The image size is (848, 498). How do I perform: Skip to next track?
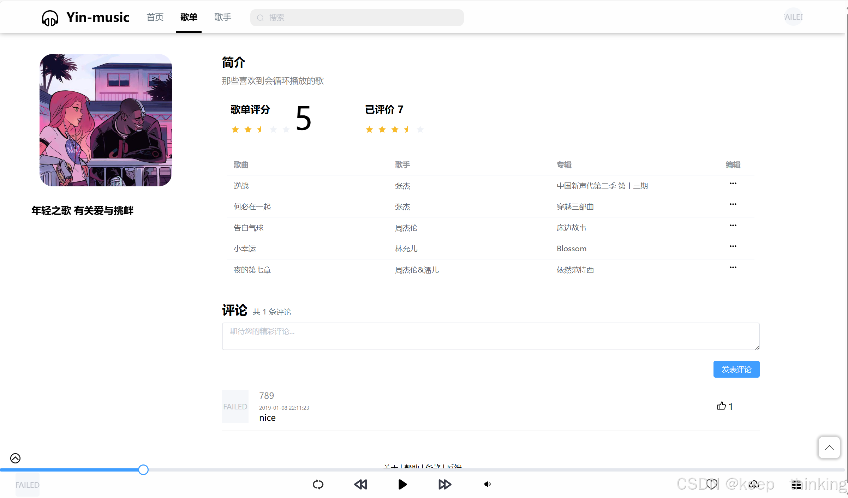pyautogui.click(x=445, y=485)
